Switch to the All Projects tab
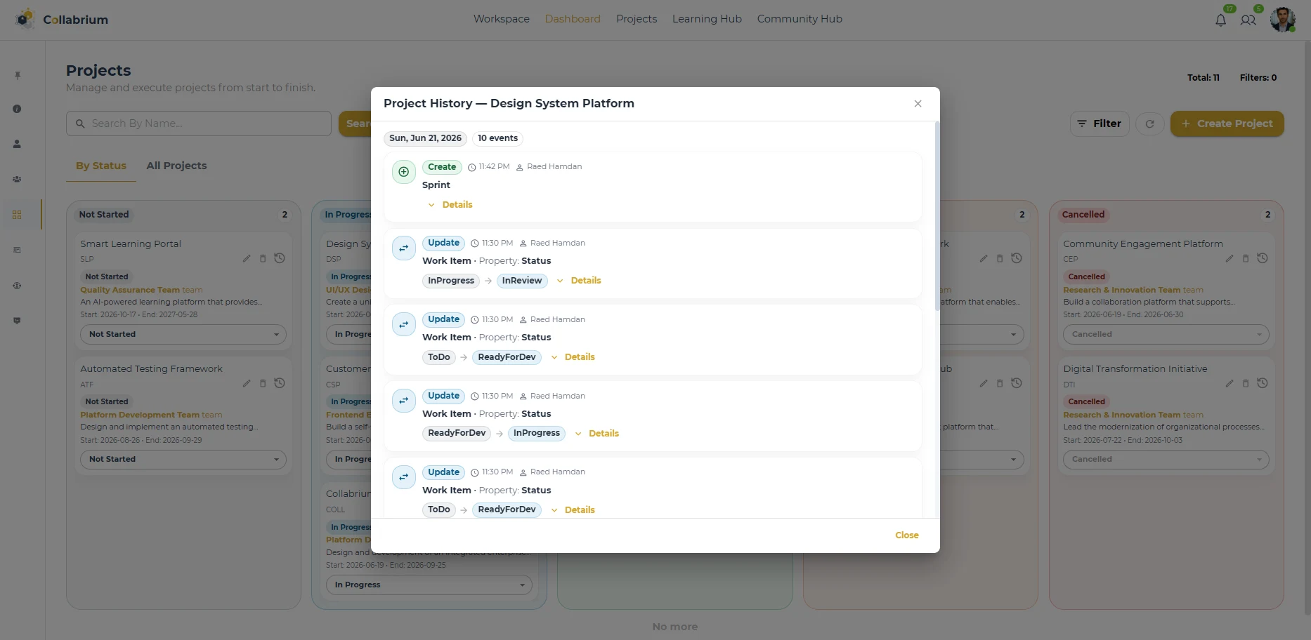The width and height of the screenshot is (1311, 640). click(x=176, y=166)
